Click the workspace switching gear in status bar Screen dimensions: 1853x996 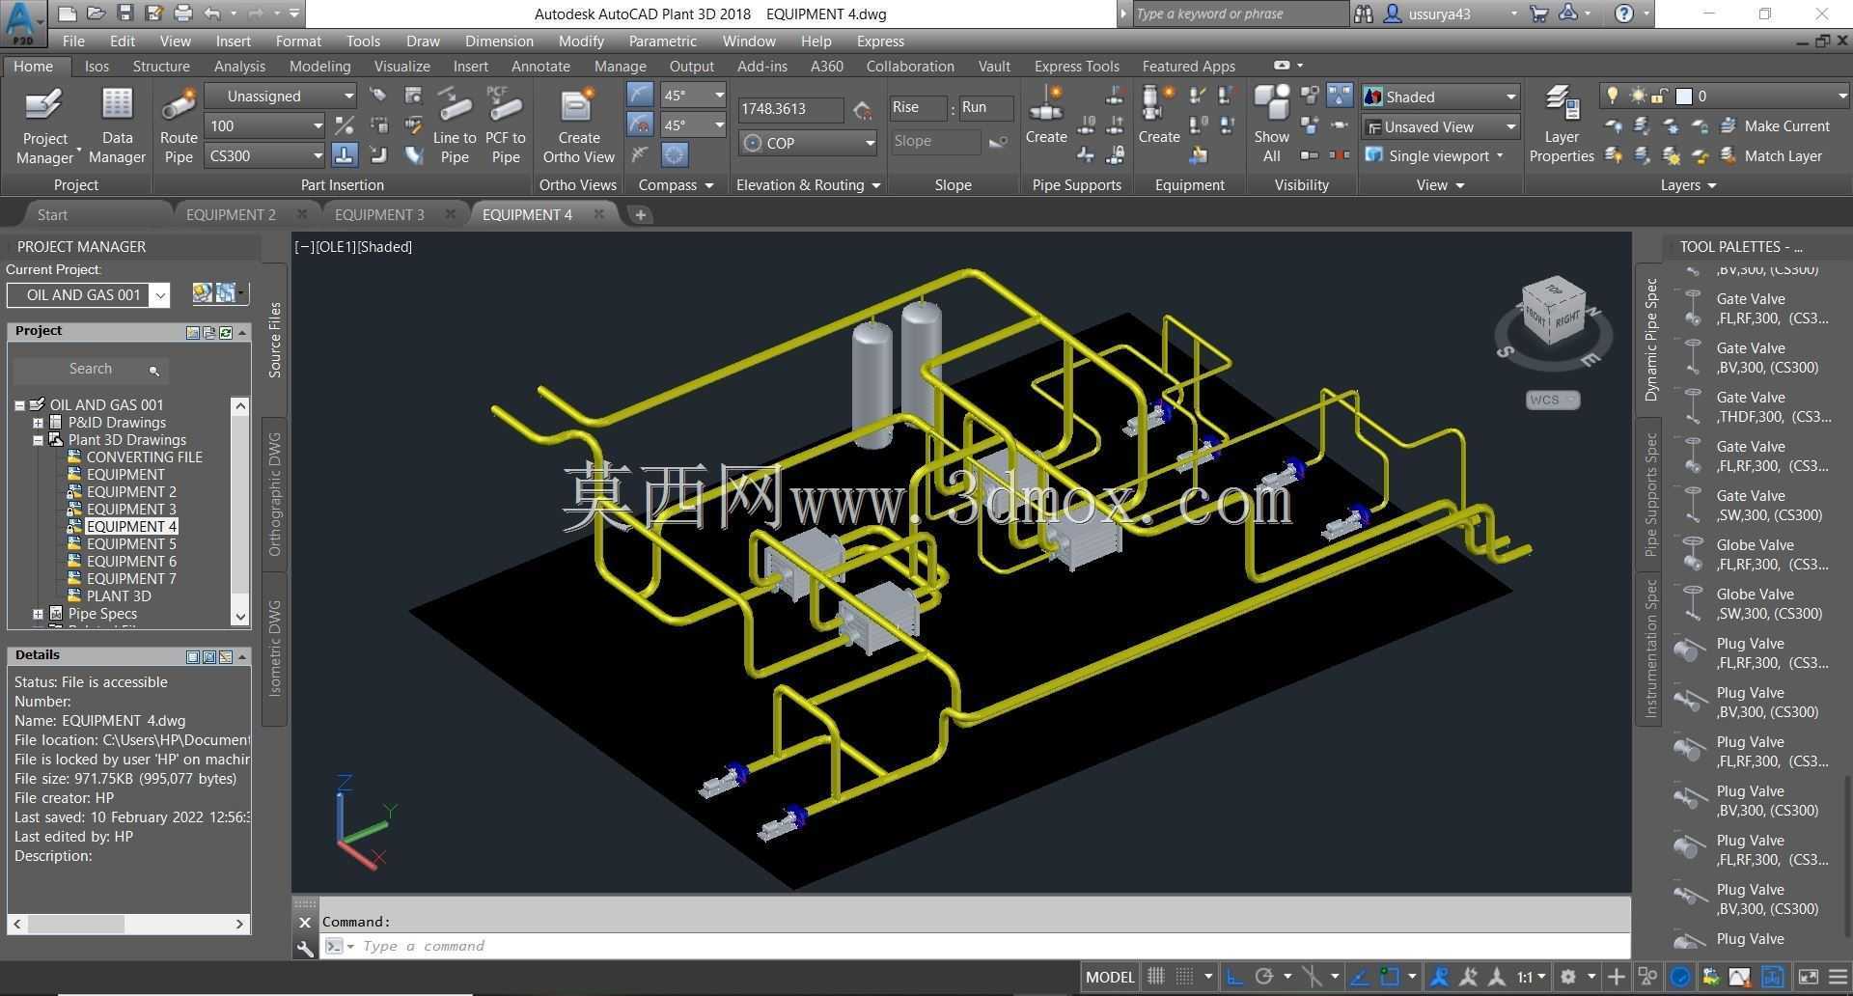[1569, 977]
